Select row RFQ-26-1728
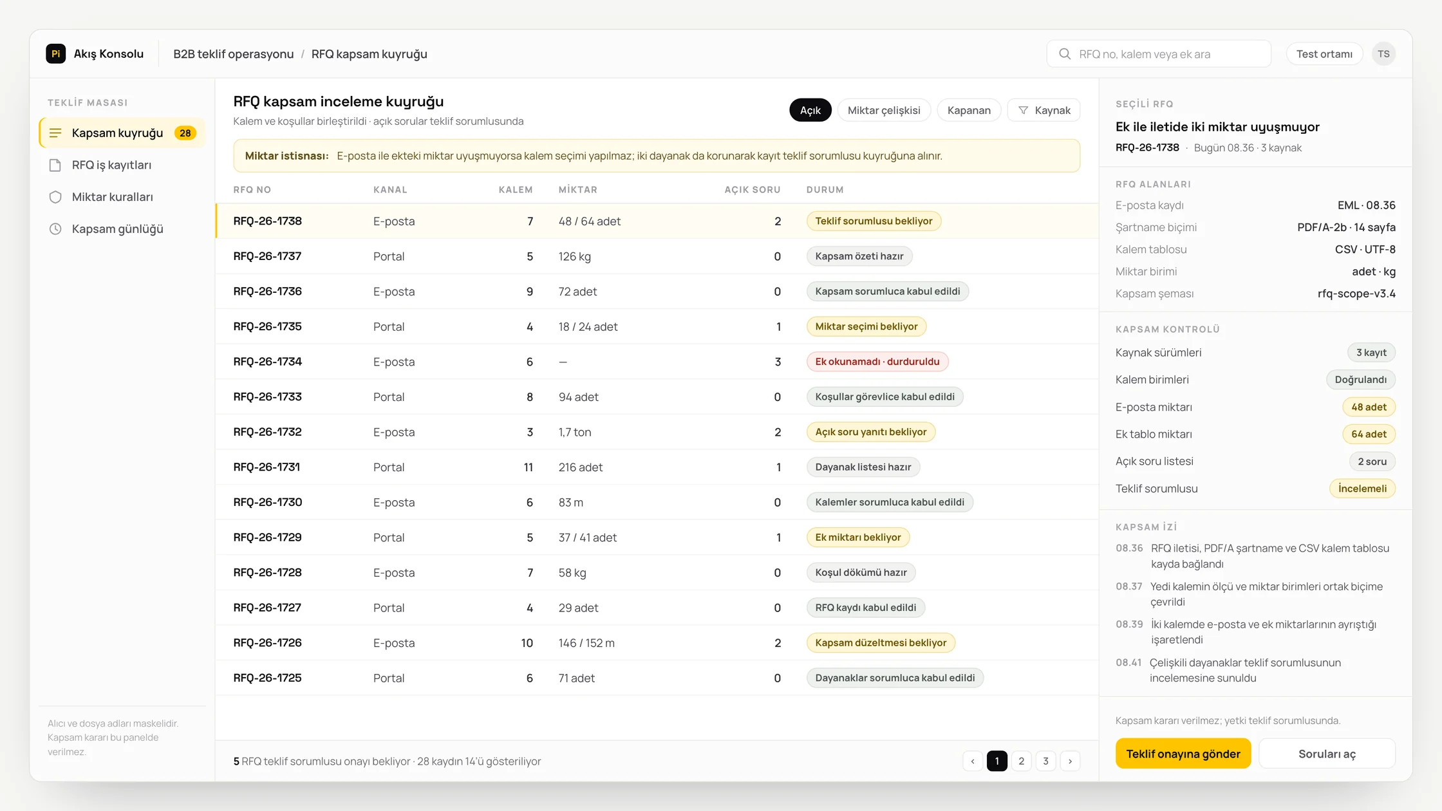This screenshot has width=1442, height=811. pos(657,572)
